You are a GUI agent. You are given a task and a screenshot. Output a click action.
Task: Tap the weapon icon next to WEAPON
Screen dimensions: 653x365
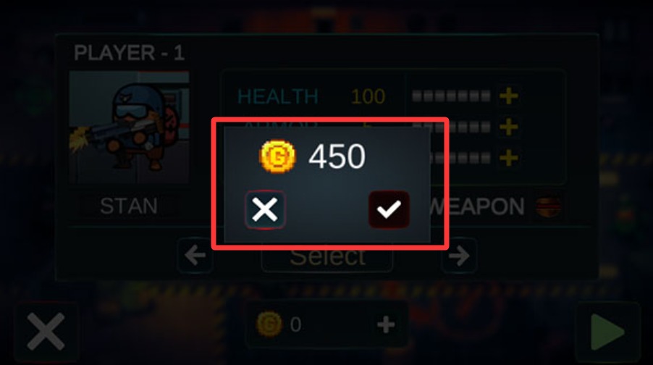pyautogui.click(x=547, y=206)
